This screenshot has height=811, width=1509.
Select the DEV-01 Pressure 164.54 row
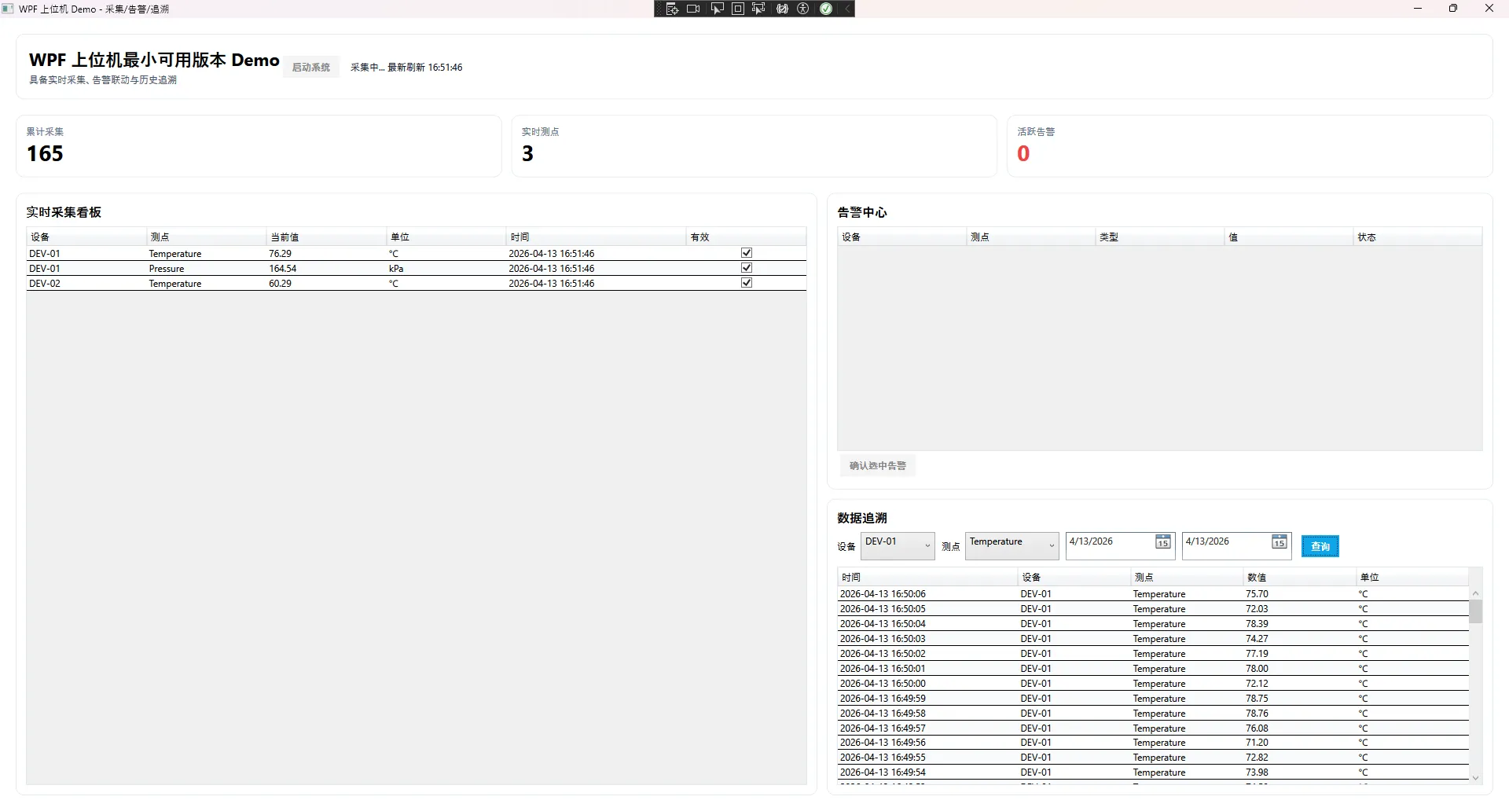pos(417,268)
